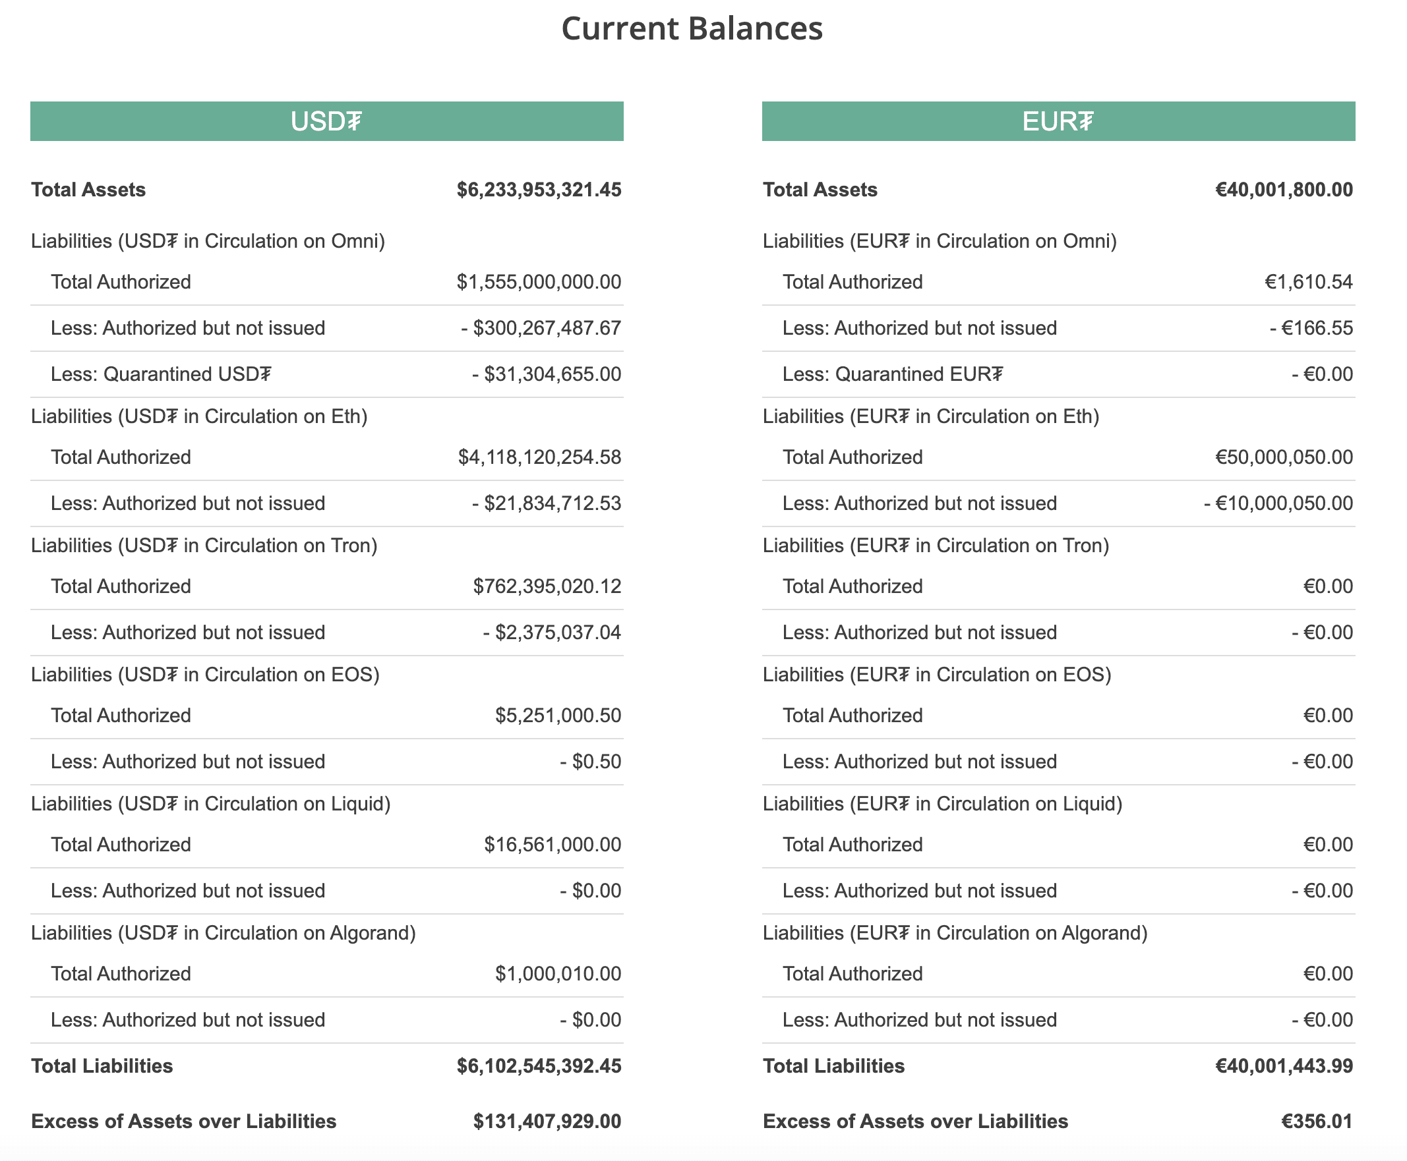Click Tron authorized amount $762,395,020.12

[547, 586]
